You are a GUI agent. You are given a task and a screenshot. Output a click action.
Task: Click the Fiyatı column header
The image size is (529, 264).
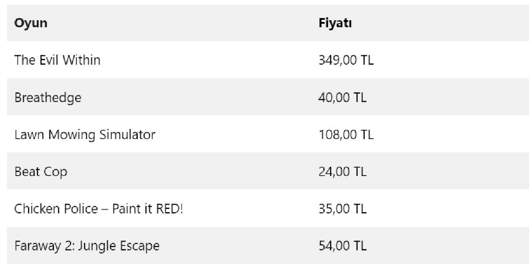(x=335, y=23)
